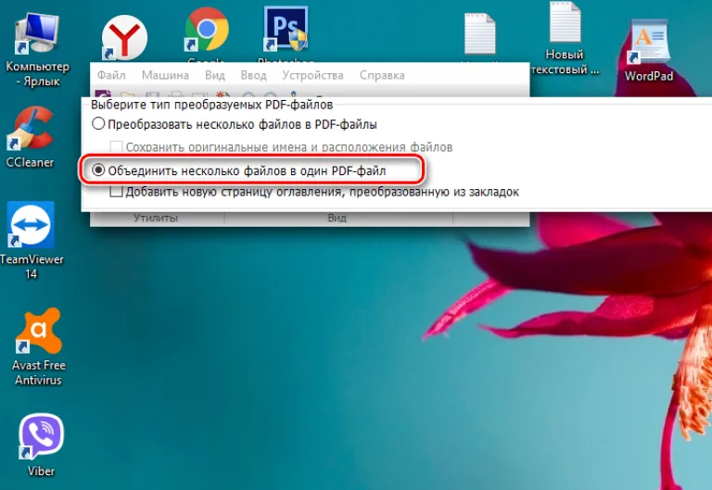This screenshot has width=712, height=490.
Task: Open the Устройства menu
Action: point(312,75)
